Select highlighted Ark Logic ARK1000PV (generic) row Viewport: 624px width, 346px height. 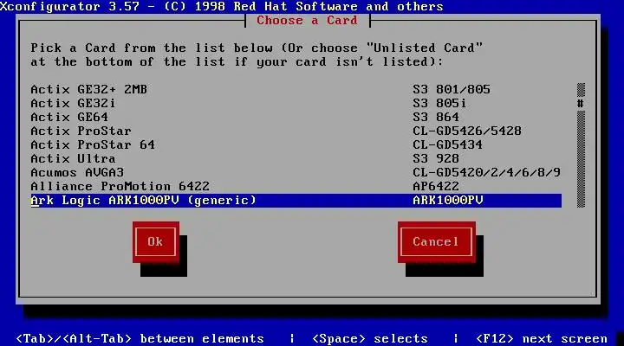click(296, 200)
